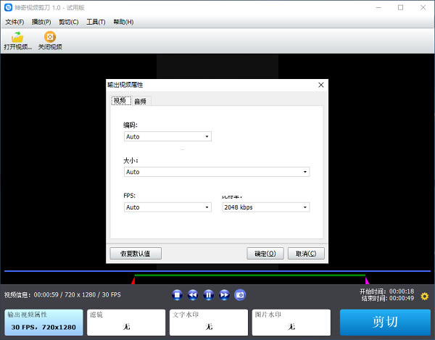The width and height of the screenshot is (435, 340).
Task: Click the rewind playback button
Action: pyautogui.click(x=193, y=295)
